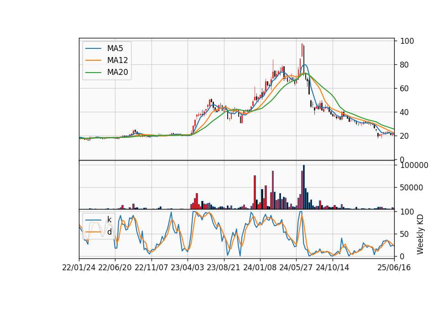Viewport: 438px width, 315px height.
Task: Click the orange MA12 legend line sample
Action: [93, 60]
